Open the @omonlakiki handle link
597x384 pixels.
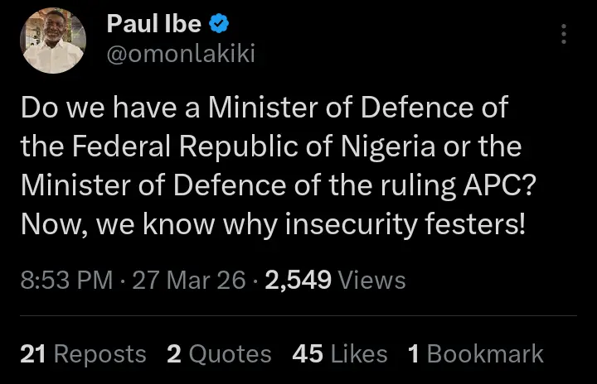click(181, 54)
